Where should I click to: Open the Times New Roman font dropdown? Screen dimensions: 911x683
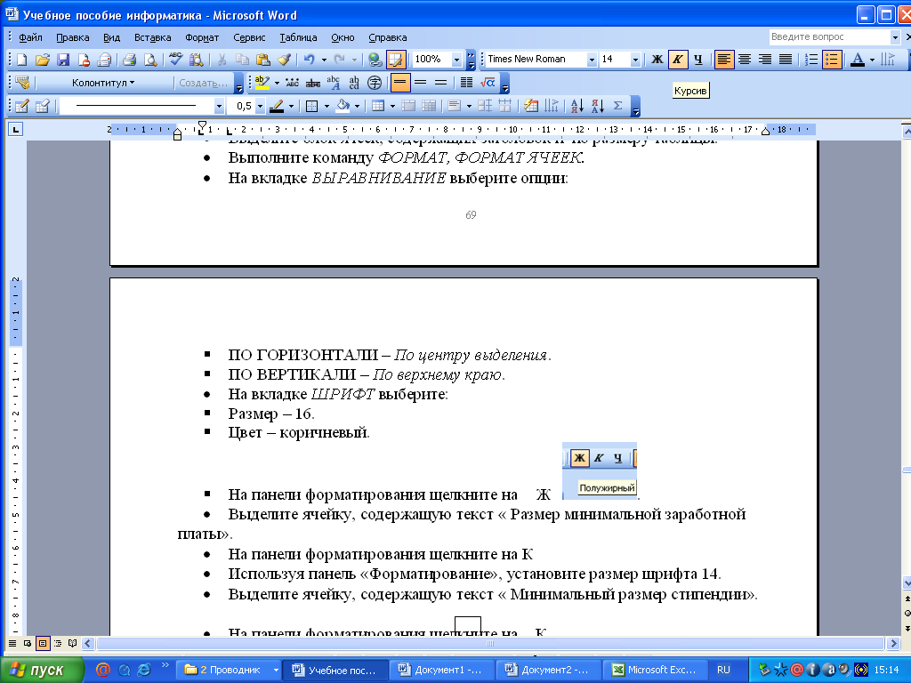(x=592, y=60)
